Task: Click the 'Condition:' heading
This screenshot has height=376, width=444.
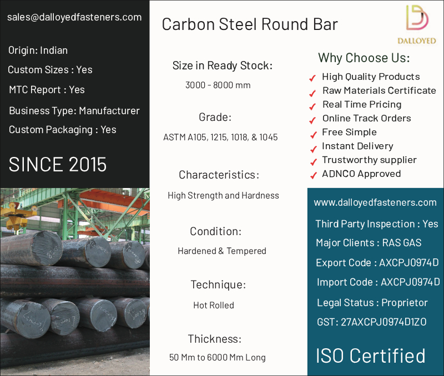Action: 216,231
